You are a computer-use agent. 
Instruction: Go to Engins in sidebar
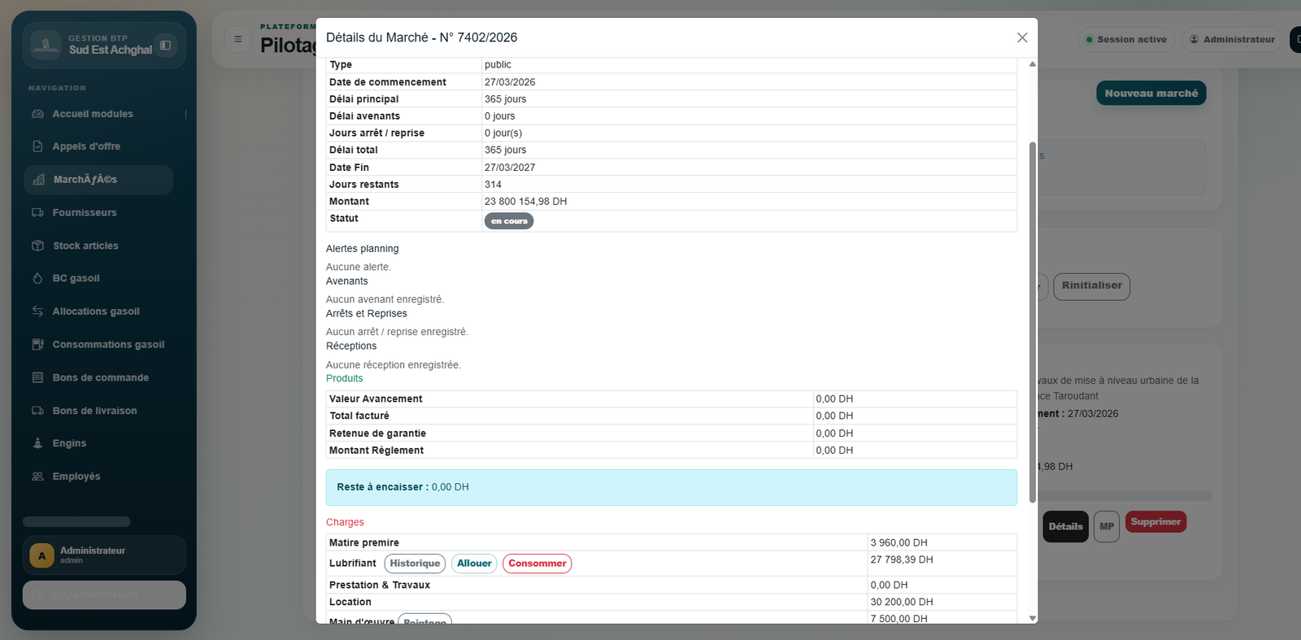(x=98, y=443)
